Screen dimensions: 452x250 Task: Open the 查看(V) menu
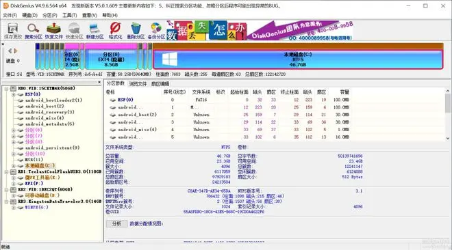(89, 15)
